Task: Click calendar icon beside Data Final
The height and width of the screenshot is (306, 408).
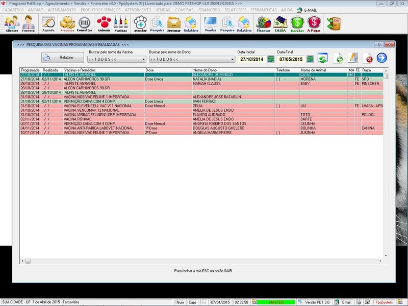Action: click(x=310, y=59)
